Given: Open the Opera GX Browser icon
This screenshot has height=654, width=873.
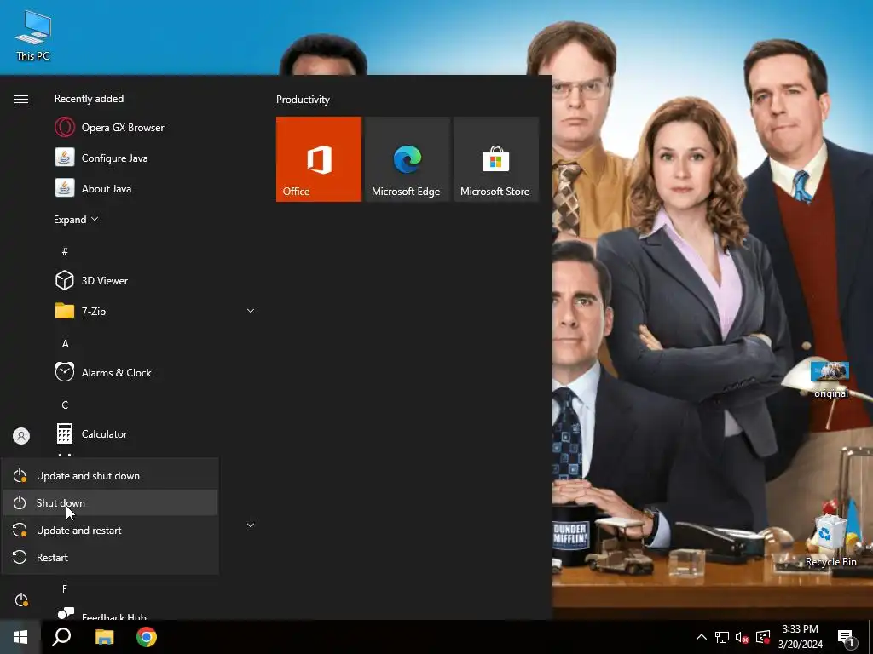Looking at the screenshot, I should coord(65,128).
